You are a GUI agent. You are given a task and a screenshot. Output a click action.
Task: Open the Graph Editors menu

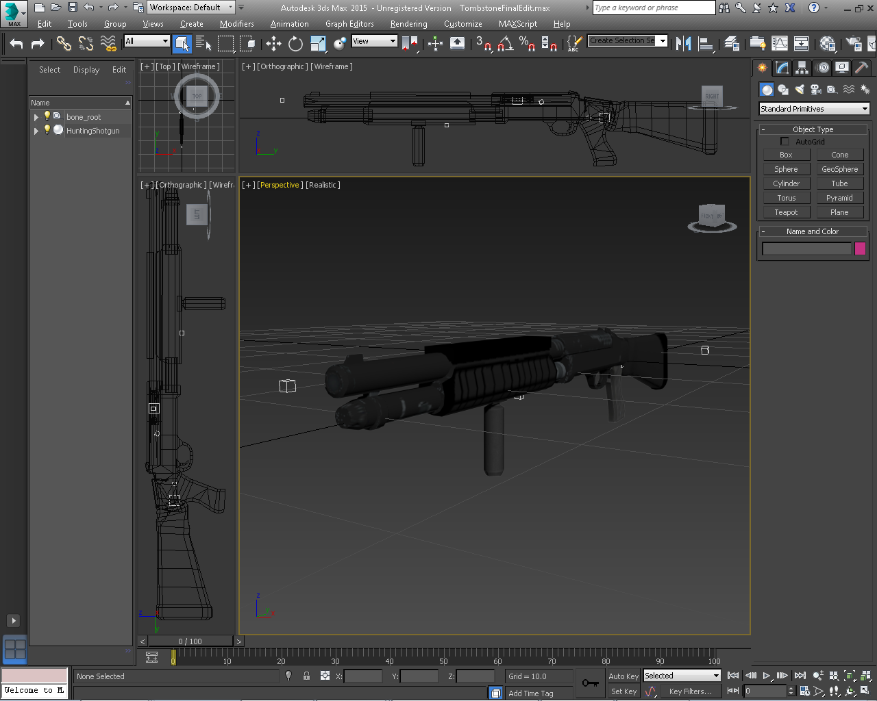coord(349,24)
